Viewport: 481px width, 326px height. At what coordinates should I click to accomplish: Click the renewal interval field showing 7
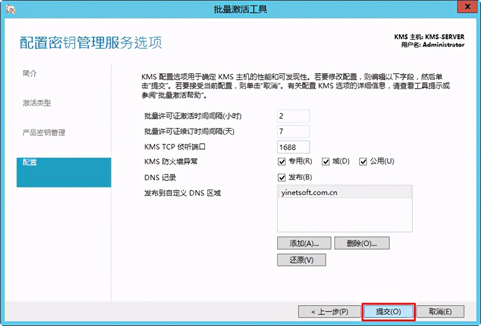pos(293,132)
